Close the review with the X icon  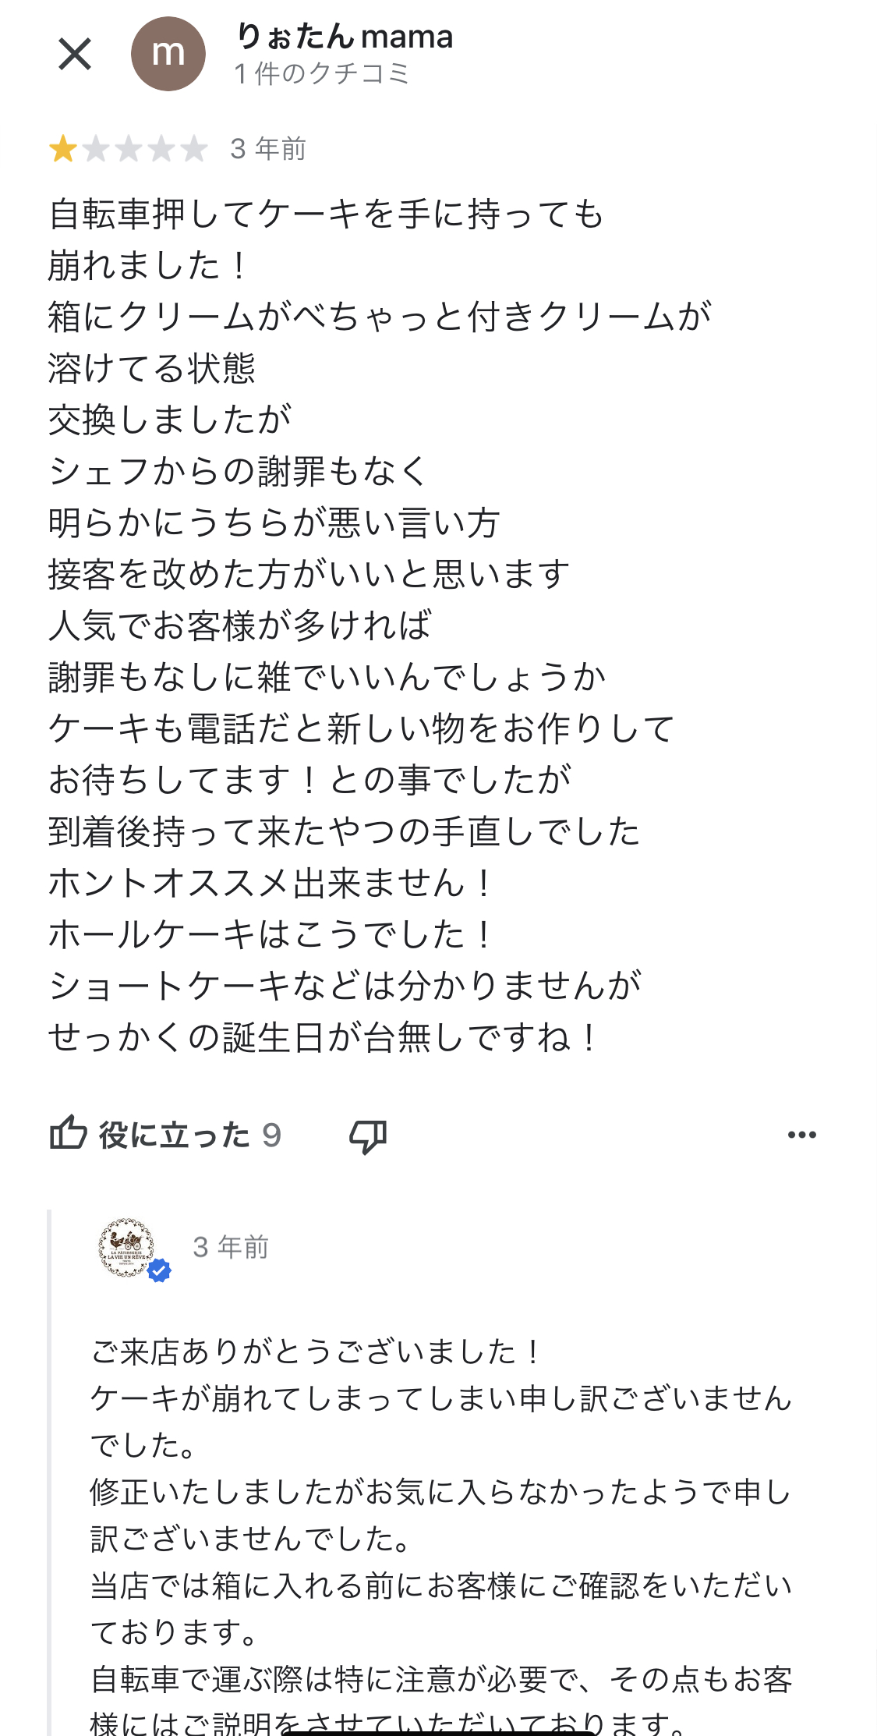(75, 54)
